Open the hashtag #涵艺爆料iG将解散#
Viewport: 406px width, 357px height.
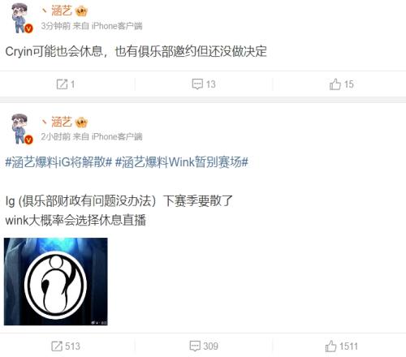pos(58,162)
